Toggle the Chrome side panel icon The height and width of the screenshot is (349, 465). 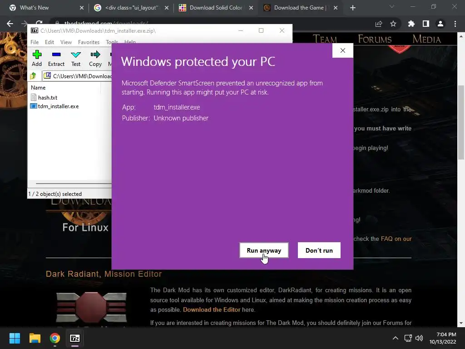coord(426,24)
